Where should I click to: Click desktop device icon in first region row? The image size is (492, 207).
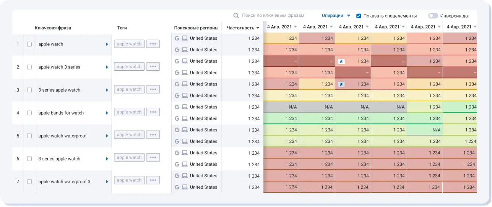(185, 38)
